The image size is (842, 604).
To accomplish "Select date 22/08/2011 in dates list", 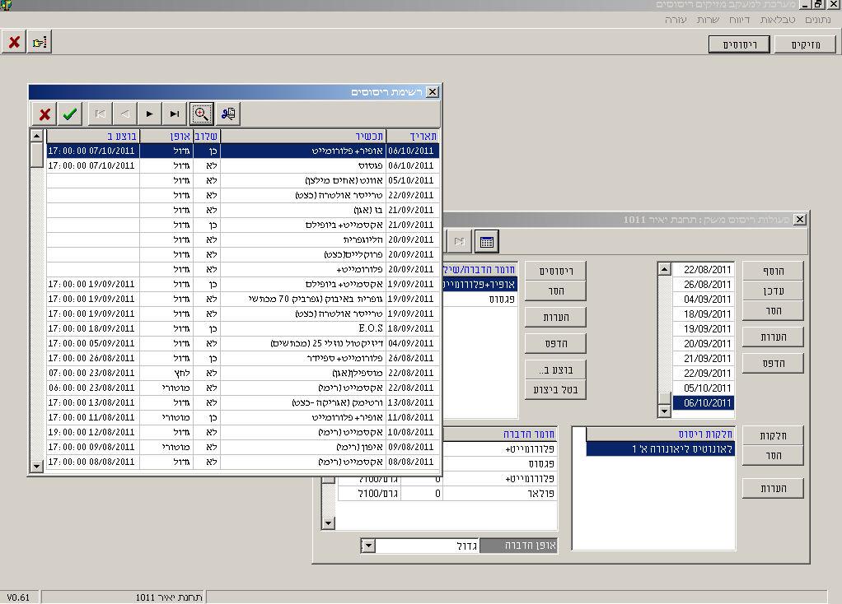I will [x=703, y=270].
